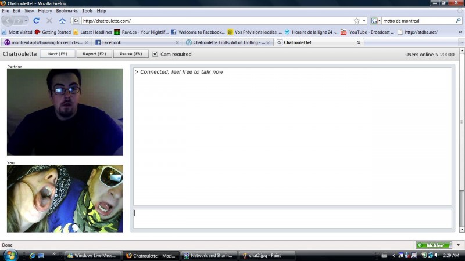Switch to the montreal apts/housing tab

(x=46, y=42)
